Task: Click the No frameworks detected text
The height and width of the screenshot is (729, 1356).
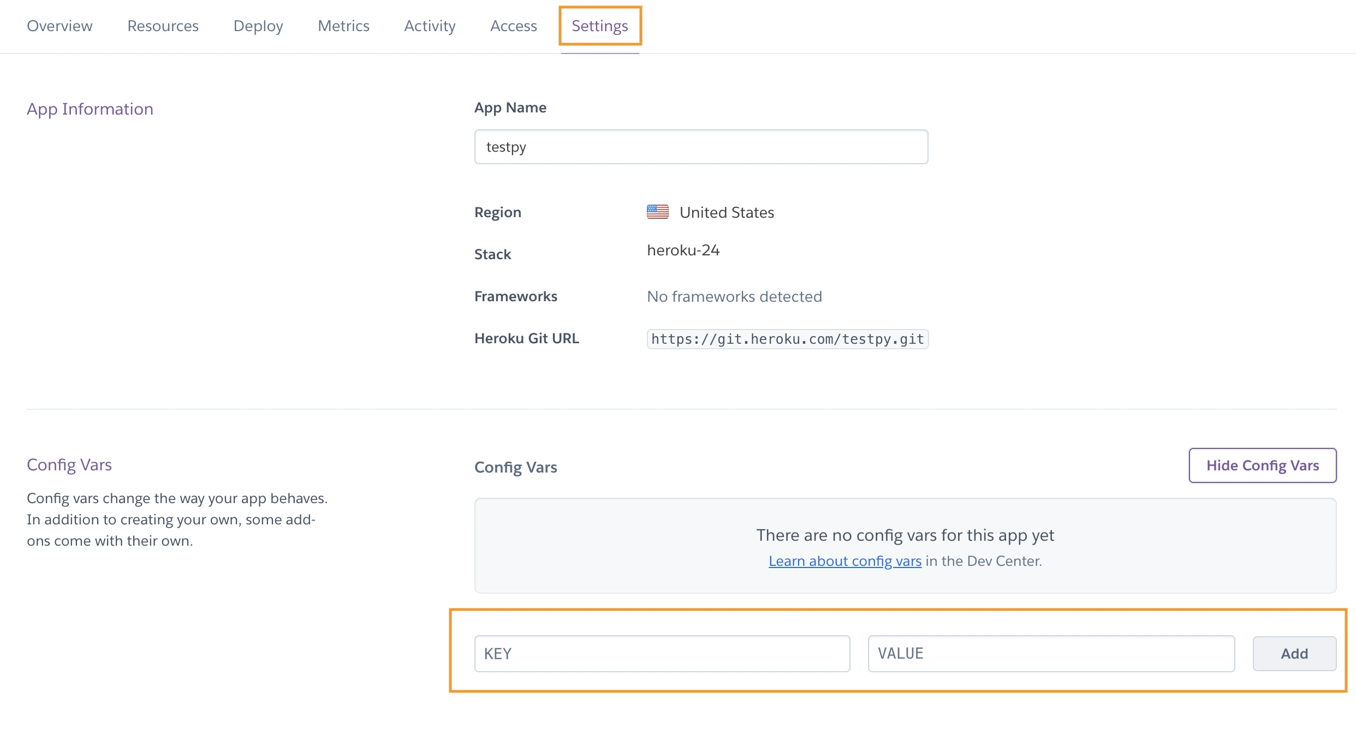Action: pos(734,296)
